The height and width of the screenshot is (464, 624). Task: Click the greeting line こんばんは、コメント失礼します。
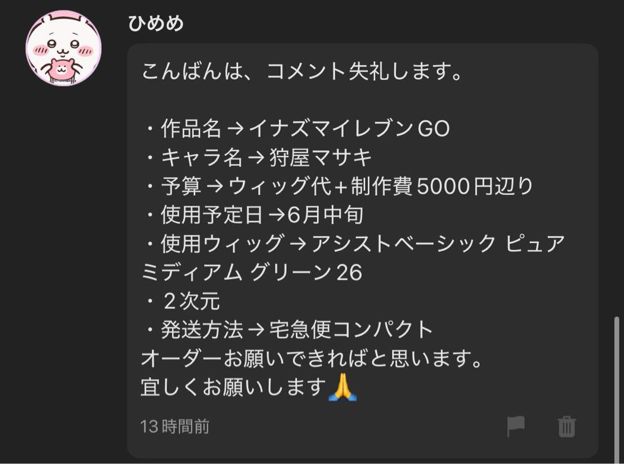[x=302, y=72]
